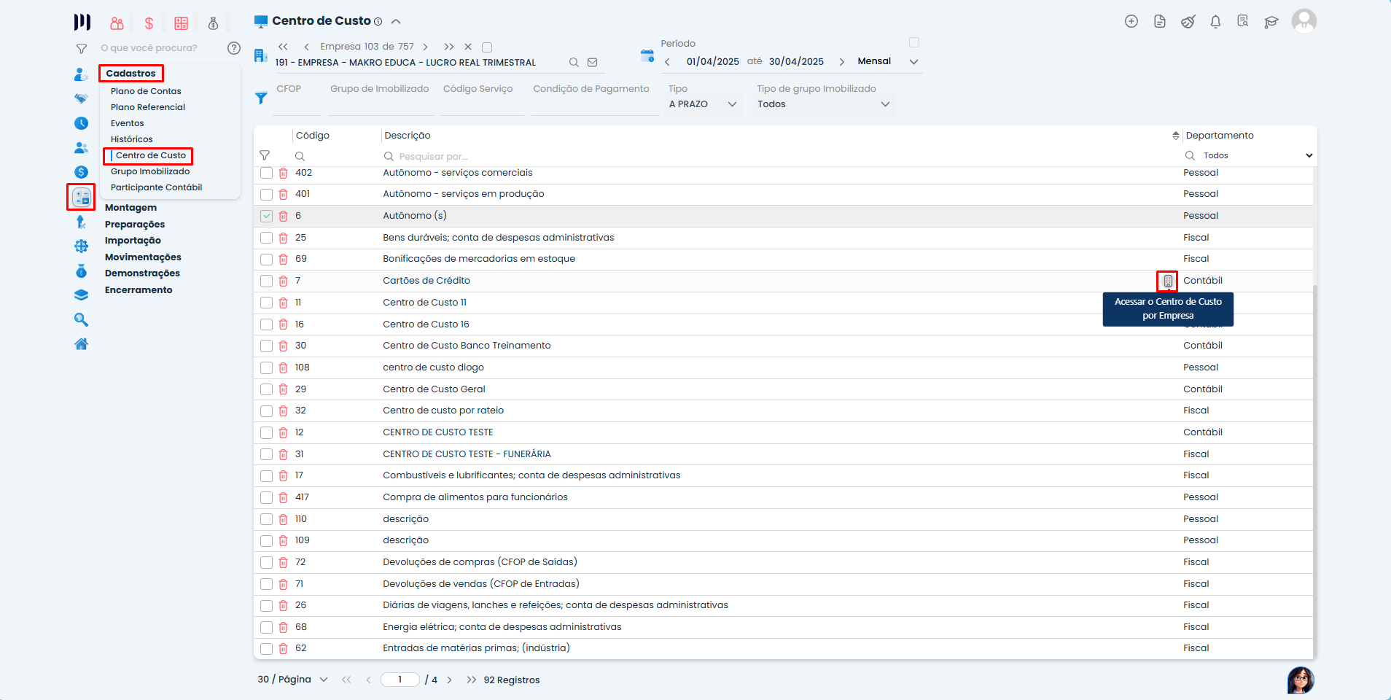Click the company email envelope icon

pyautogui.click(x=593, y=63)
